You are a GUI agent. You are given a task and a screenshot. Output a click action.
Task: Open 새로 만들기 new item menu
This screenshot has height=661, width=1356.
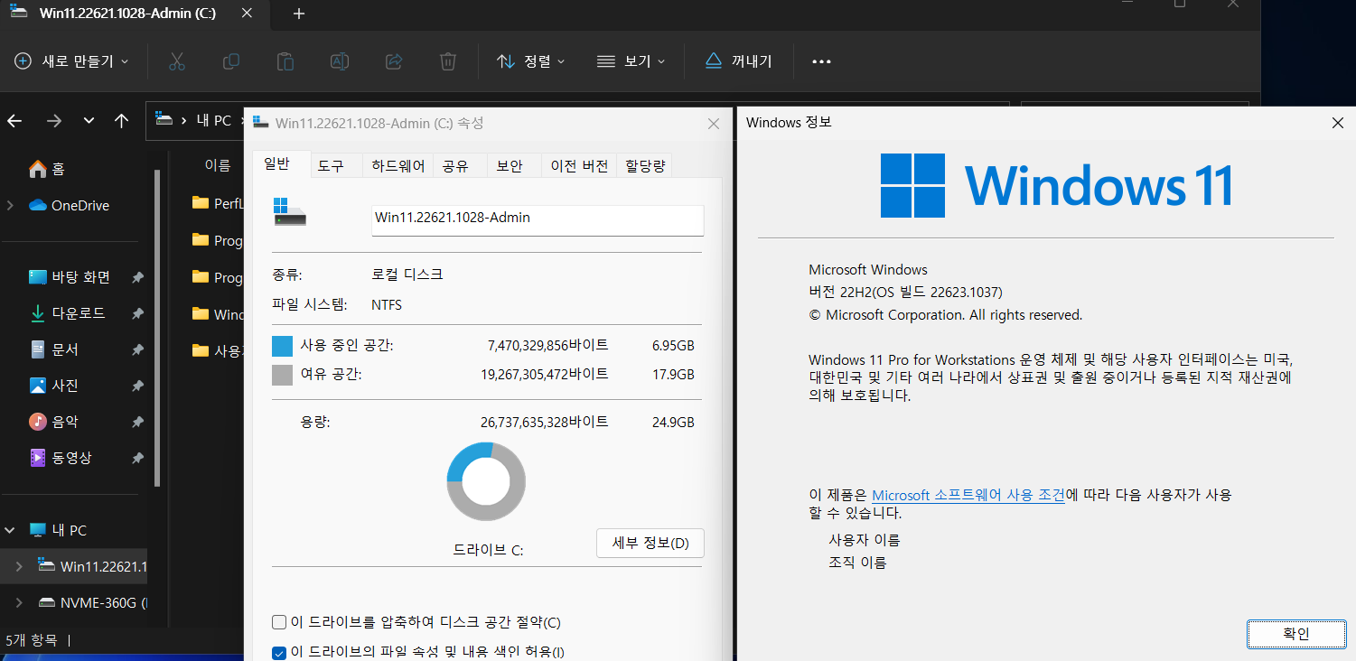72,61
